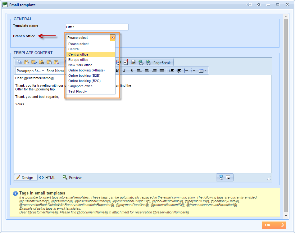Insert a bulleted list

(193, 71)
